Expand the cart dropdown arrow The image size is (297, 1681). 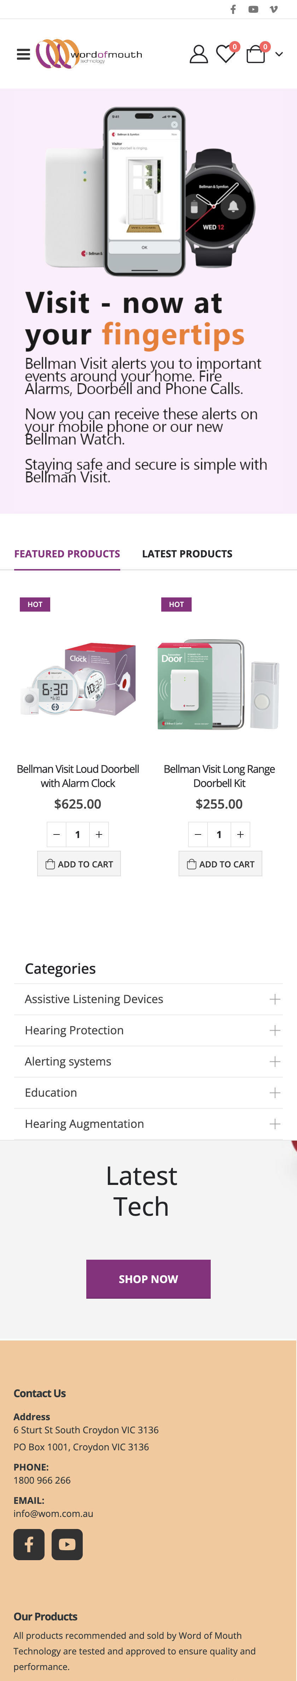[x=279, y=55]
